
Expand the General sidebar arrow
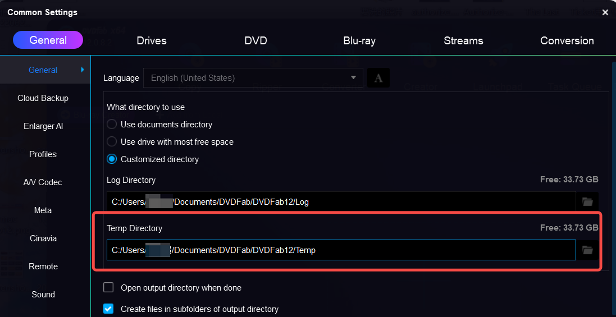83,70
